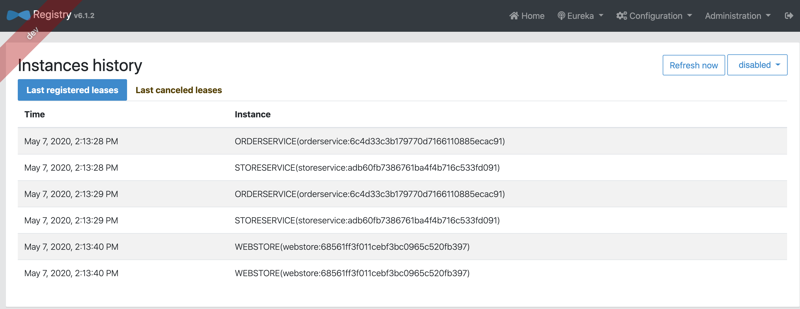
Task: Open the disabled auto-refresh dropdown
Action: 757,65
